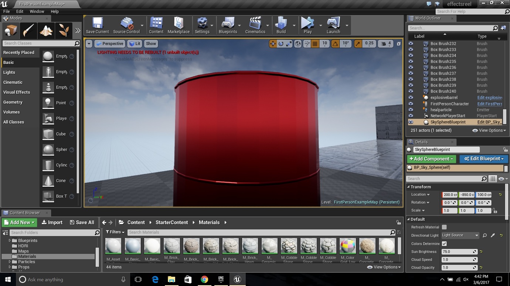Expand the Blueprints folder in Content Browser
This screenshot has height=286, width=510.
pyautogui.click(x=10, y=241)
